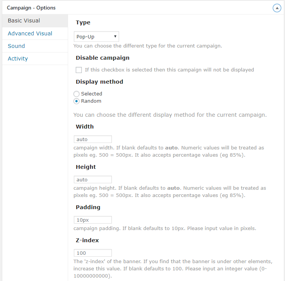Open the Advanced Visual tab
Viewport: 285px width, 281px height.
pos(30,33)
